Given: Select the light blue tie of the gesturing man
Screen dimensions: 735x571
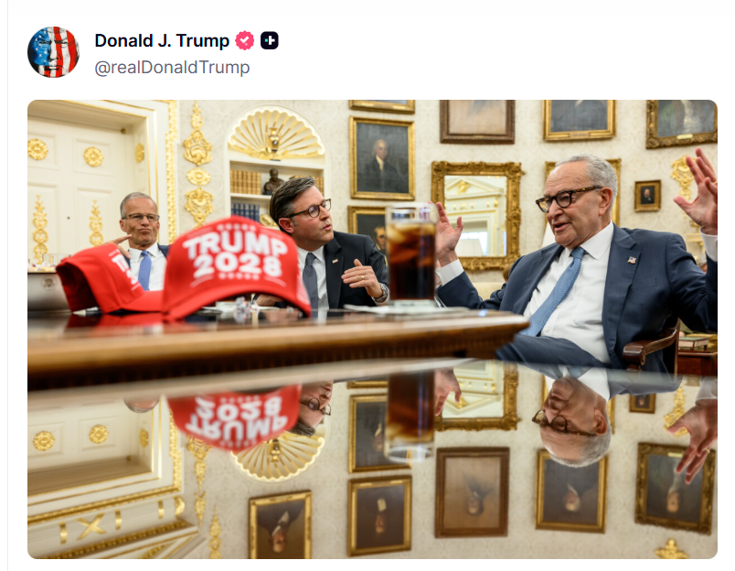Looking at the screenshot, I should (x=556, y=291).
